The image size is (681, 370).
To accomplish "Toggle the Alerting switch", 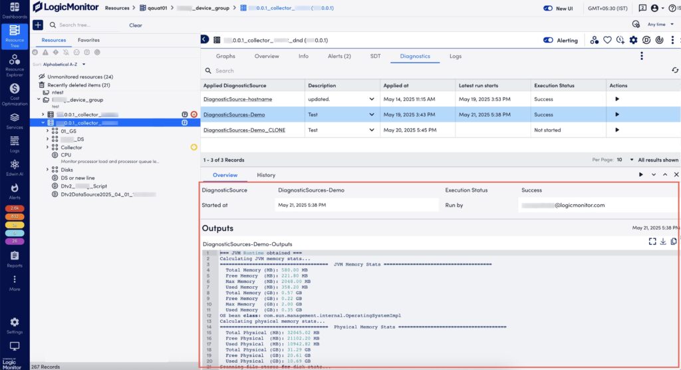I will pos(548,40).
